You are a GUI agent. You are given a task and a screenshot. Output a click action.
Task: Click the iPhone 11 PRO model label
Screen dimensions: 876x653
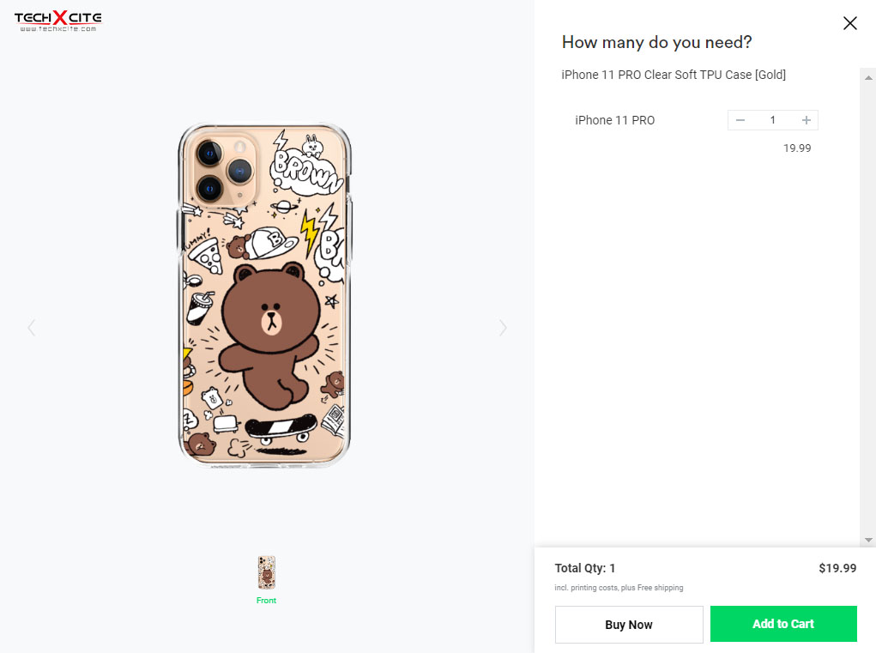click(x=614, y=120)
